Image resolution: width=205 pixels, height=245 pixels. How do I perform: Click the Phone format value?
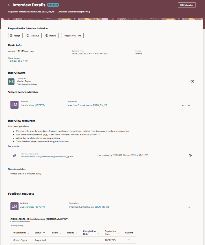(x=139, y=54)
